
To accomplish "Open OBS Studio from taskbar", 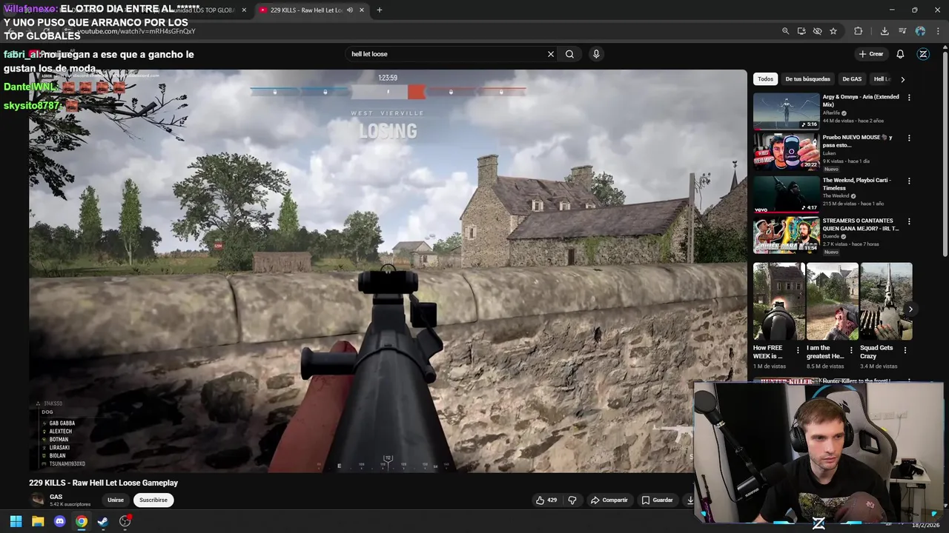I will click(125, 521).
